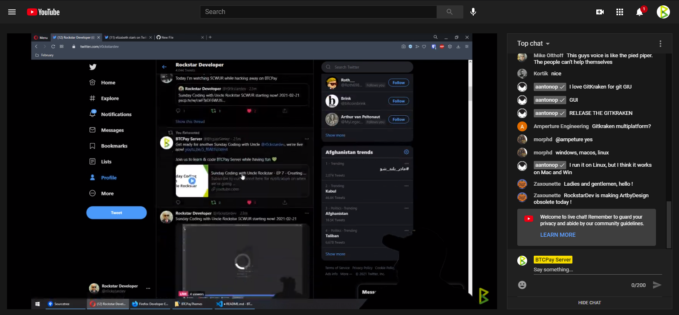Send chat message with arrow icon
The height and width of the screenshot is (315, 679).
pyautogui.click(x=657, y=285)
